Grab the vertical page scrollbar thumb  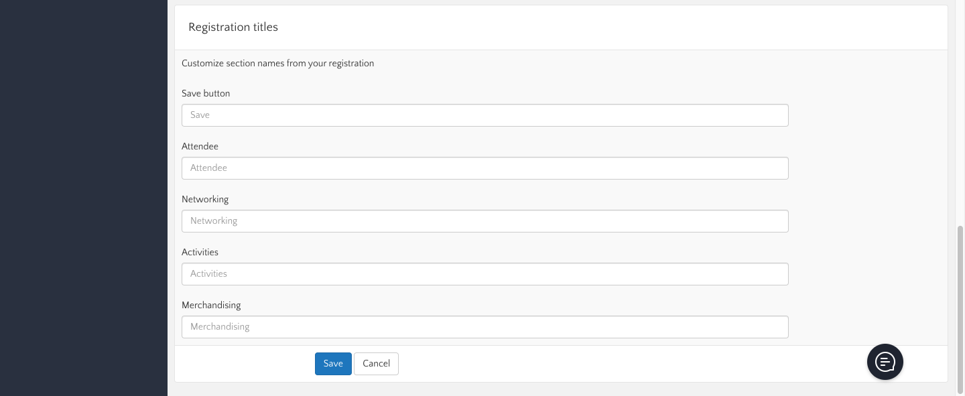960,308
